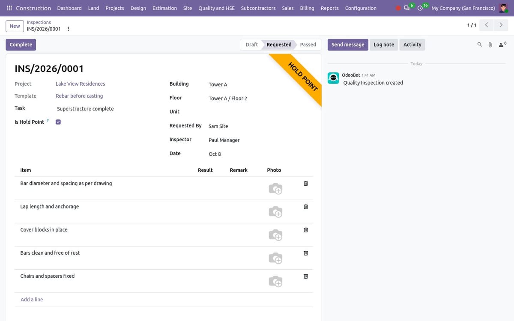The height and width of the screenshot is (321, 514).
Task: Go to the next record arrow
Action: click(501, 25)
